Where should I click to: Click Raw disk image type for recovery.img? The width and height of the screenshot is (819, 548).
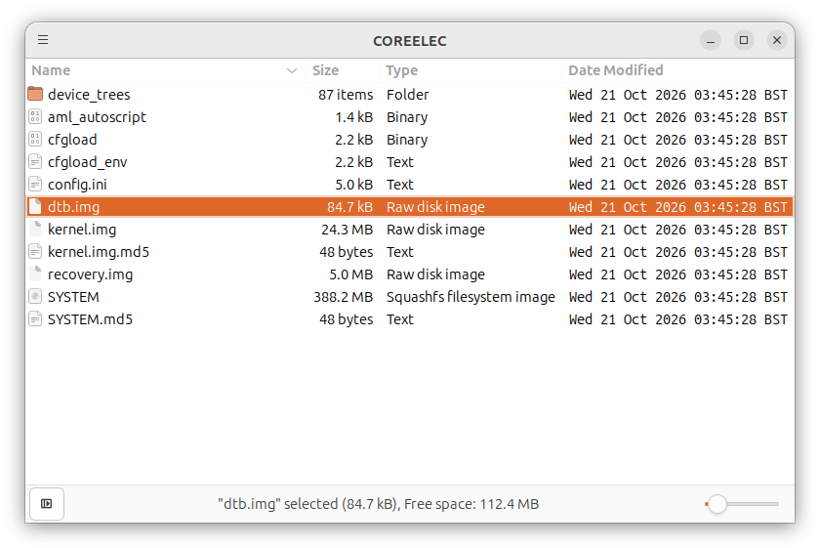click(435, 274)
